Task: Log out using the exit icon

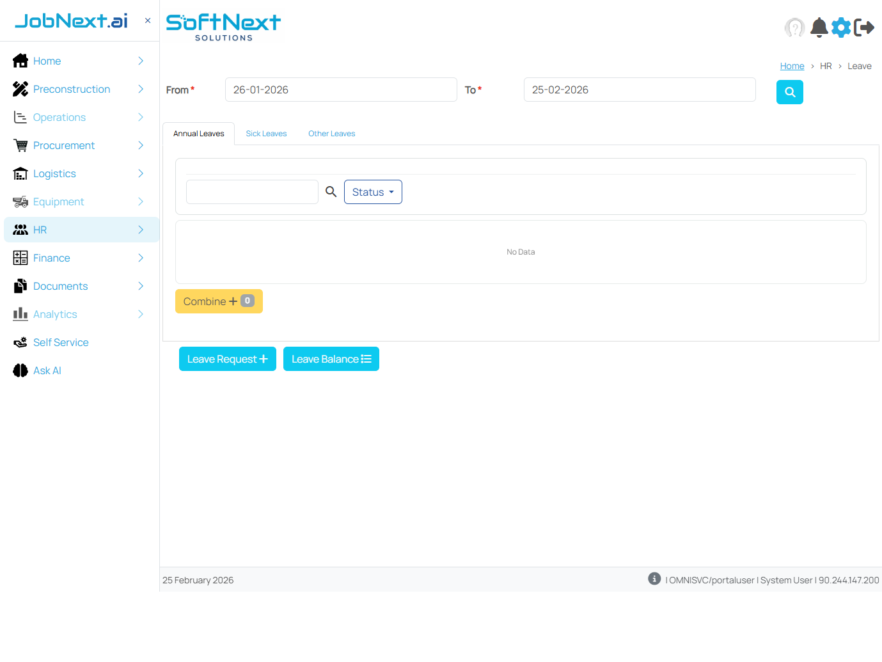Action: click(x=865, y=28)
